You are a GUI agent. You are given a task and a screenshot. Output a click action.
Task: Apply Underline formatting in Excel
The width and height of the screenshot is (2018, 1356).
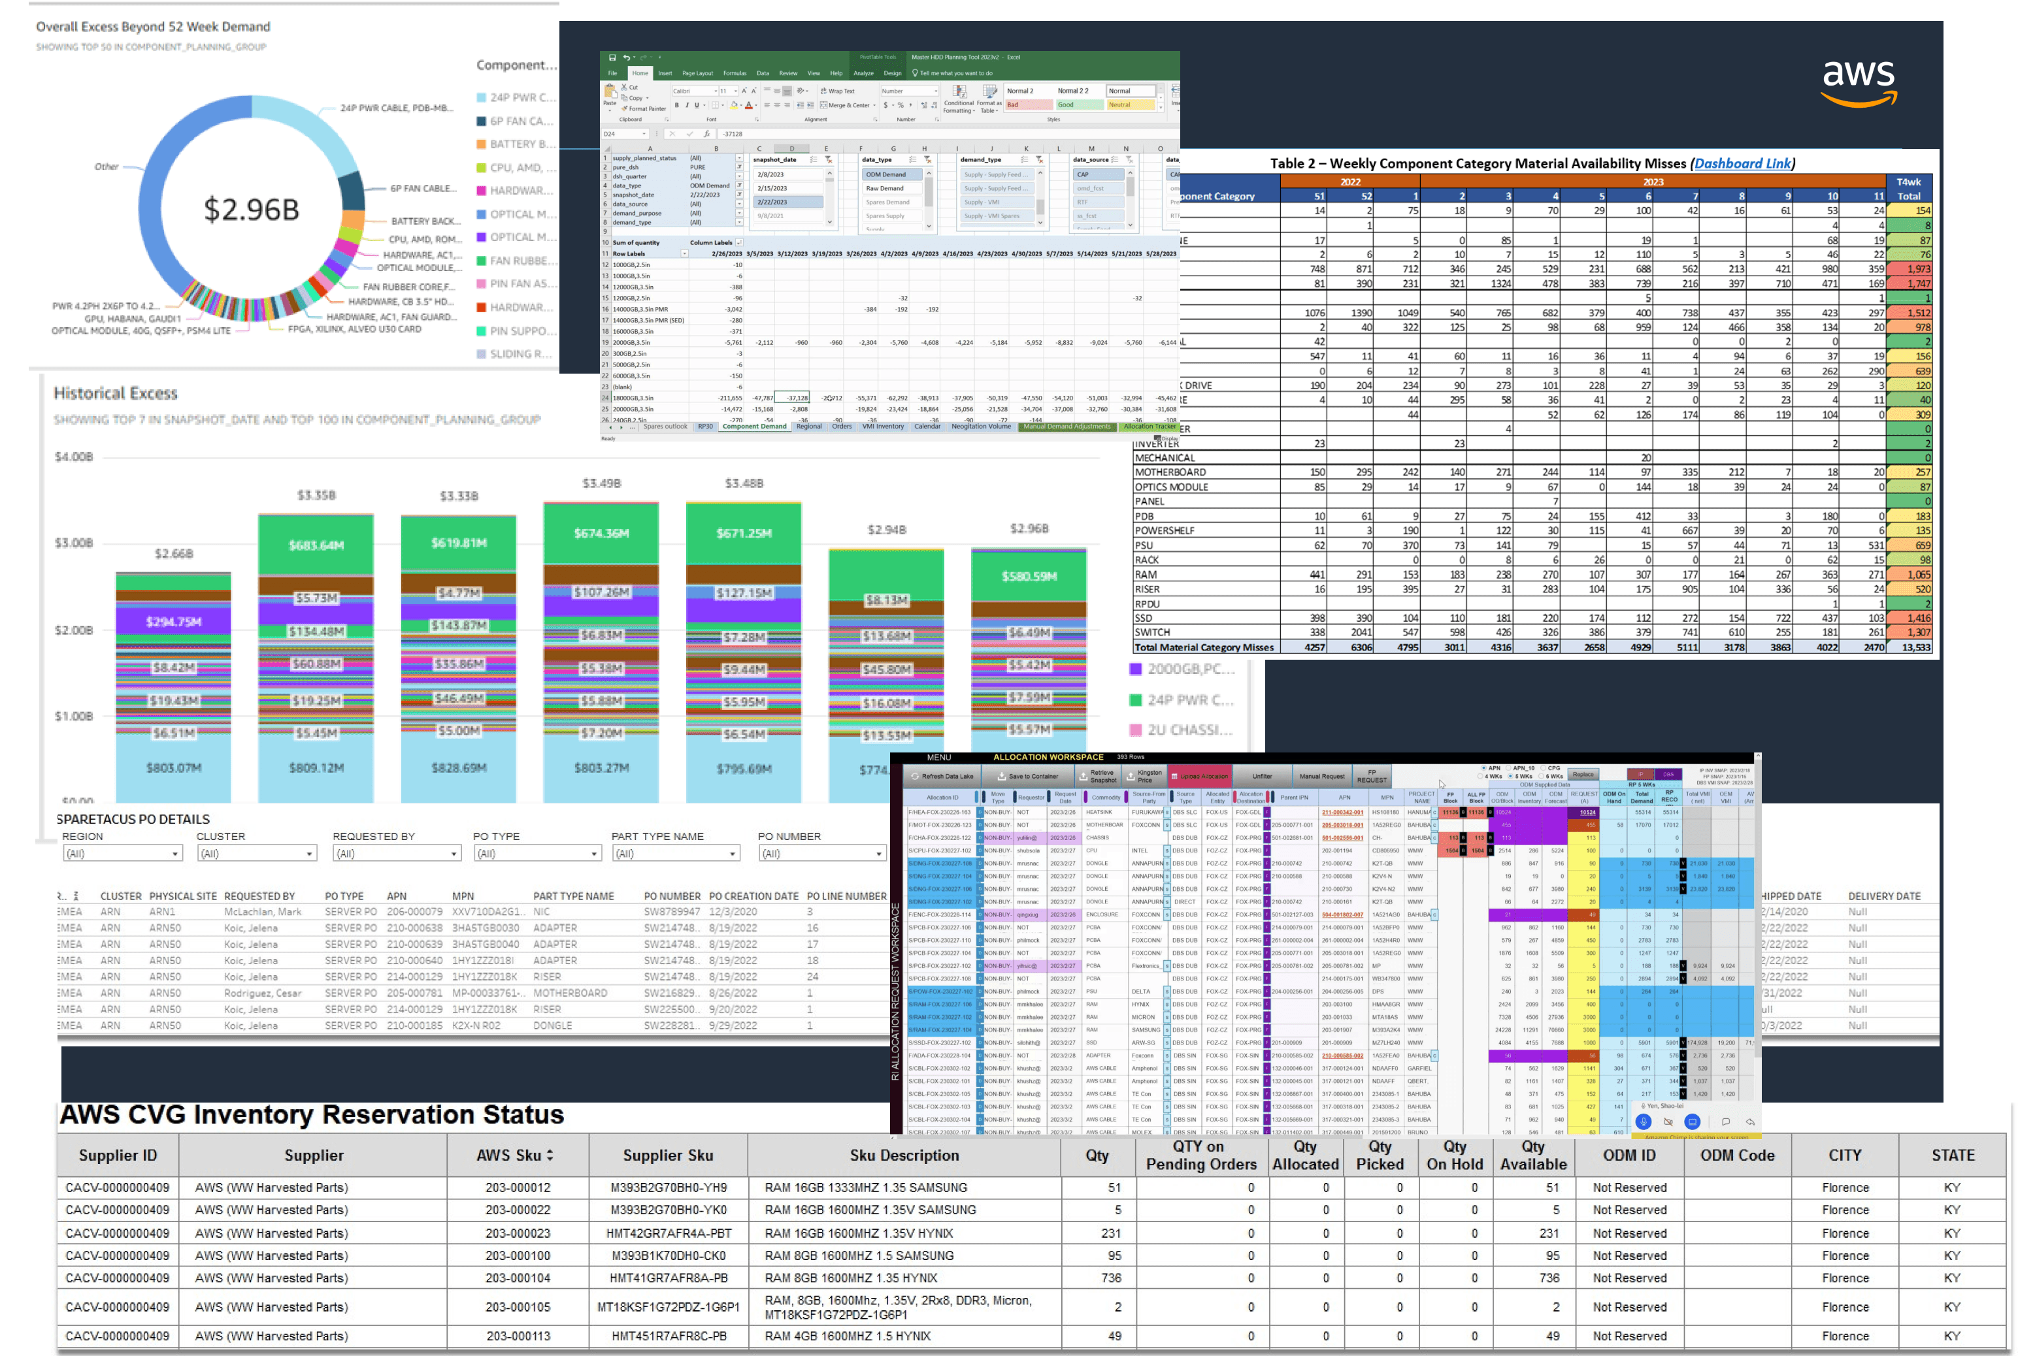click(697, 106)
